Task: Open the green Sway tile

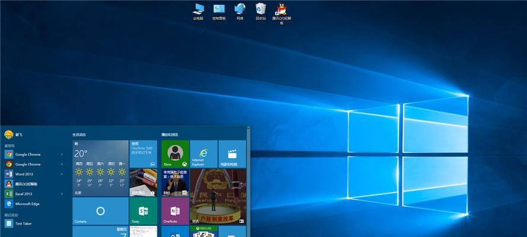Action: (143, 211)
